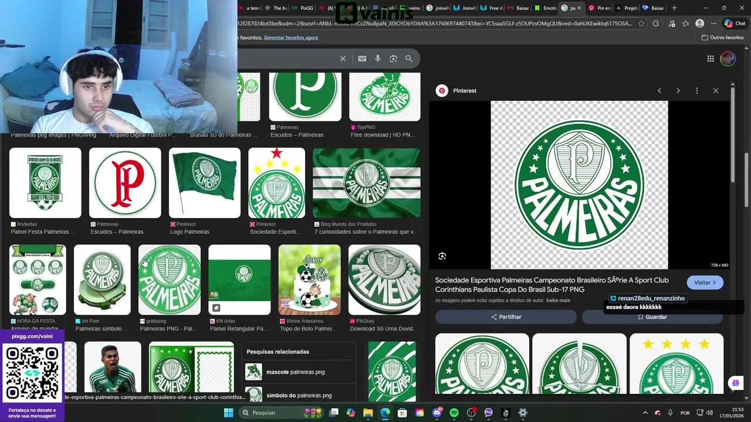Open Rivfestas Painel Festa Palmeiras thumbnail
This screenshot has height=422, width=751.
click(x=45, y=183)
